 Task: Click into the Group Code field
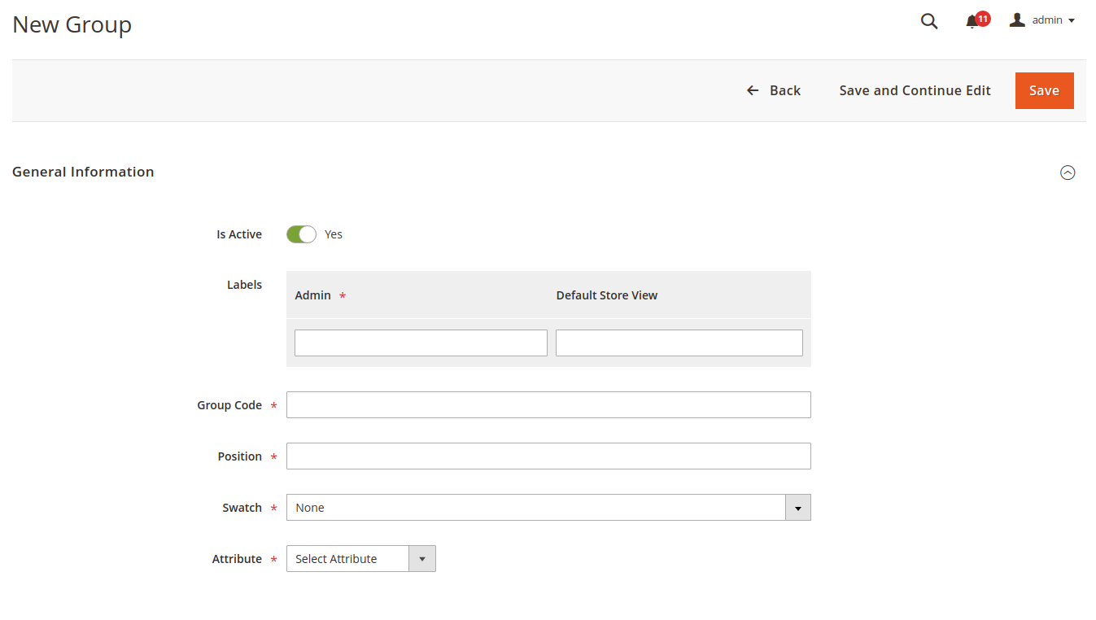(x=548, y=405)
